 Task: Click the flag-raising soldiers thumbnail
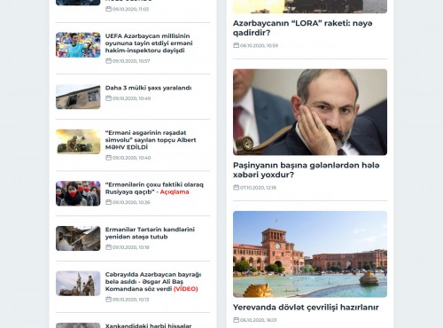78,284
